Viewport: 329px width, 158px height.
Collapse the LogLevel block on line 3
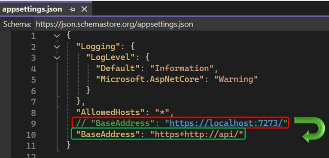coord(57,58)
